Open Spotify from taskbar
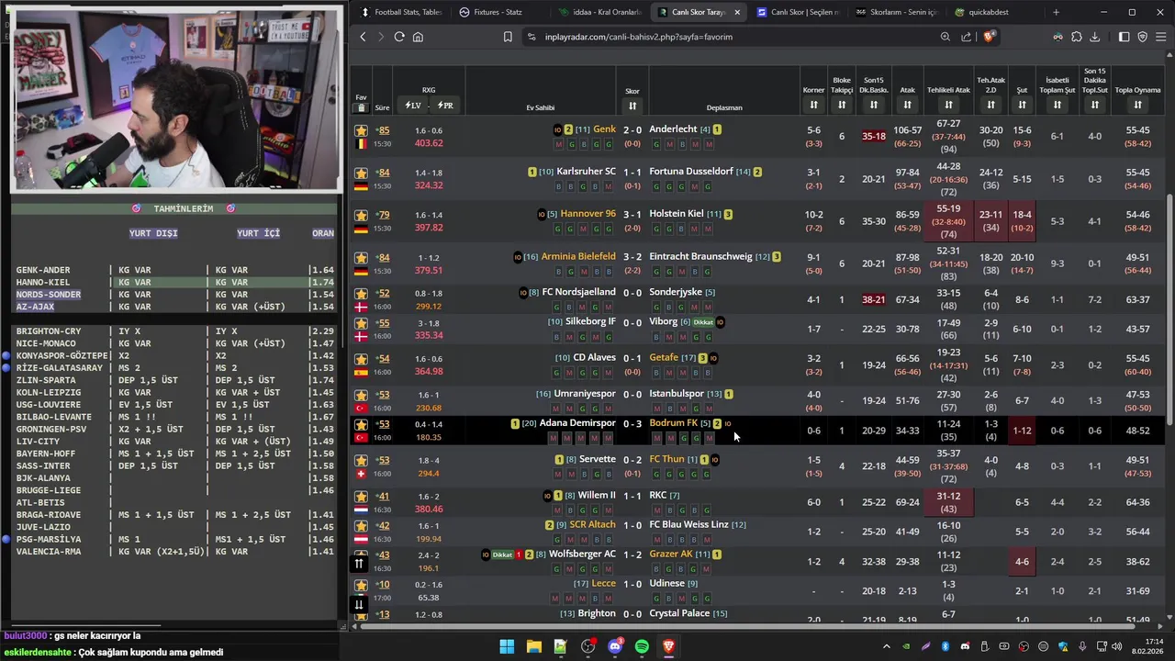1175x661 pixels. pos(642,646)
